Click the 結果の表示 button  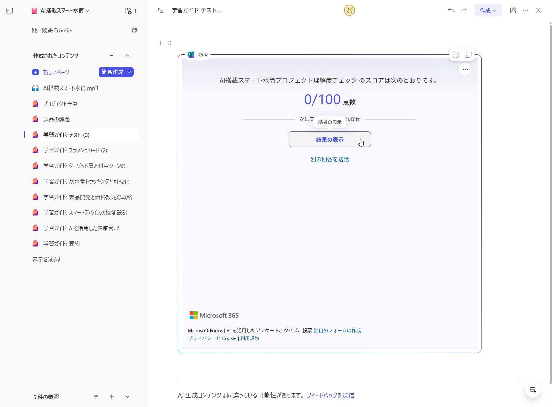pos(330,139)
